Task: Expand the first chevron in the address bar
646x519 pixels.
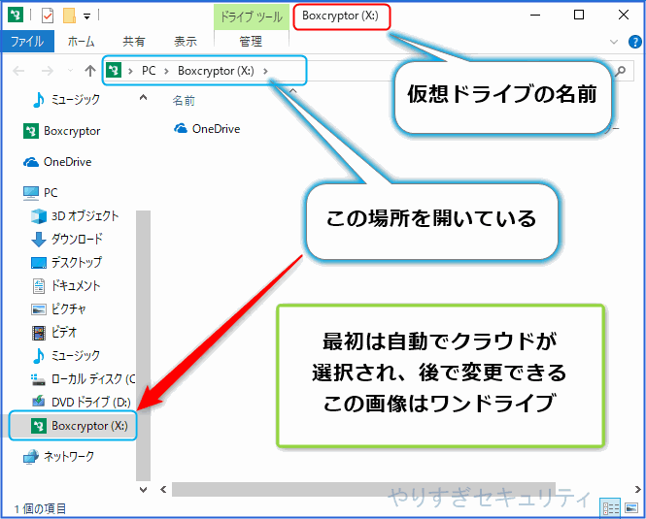Action: [130, 71]
